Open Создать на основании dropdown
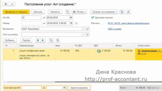 click(104, 12)
